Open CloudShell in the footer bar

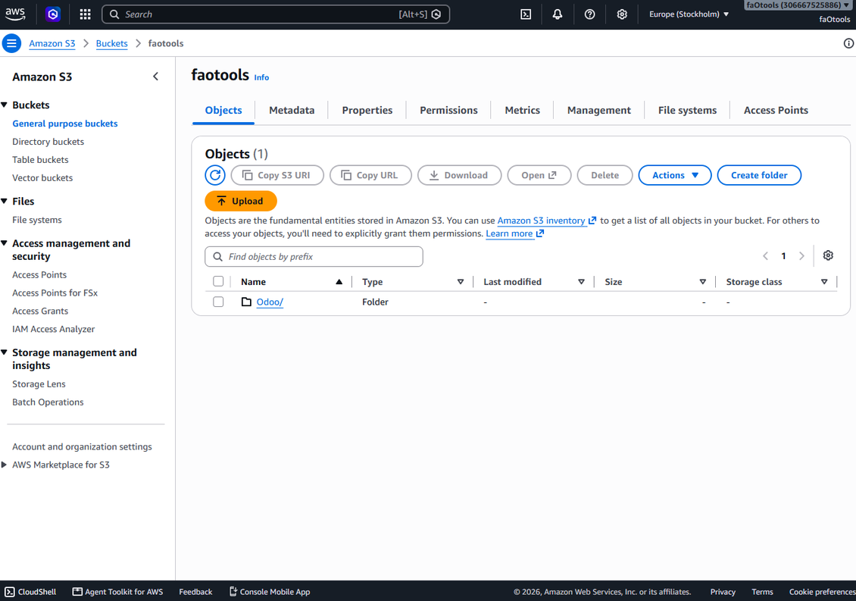(30, 592)
